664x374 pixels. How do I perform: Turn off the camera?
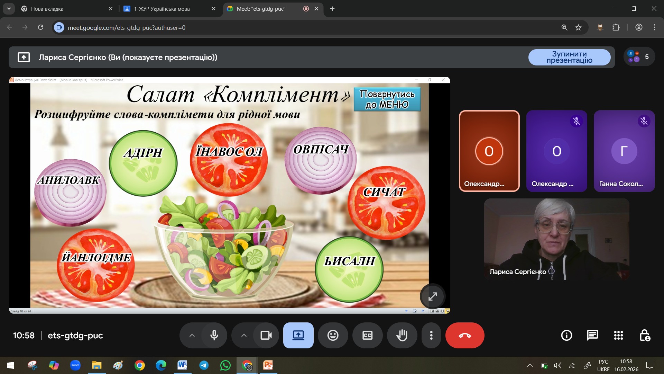pos(266,335)
